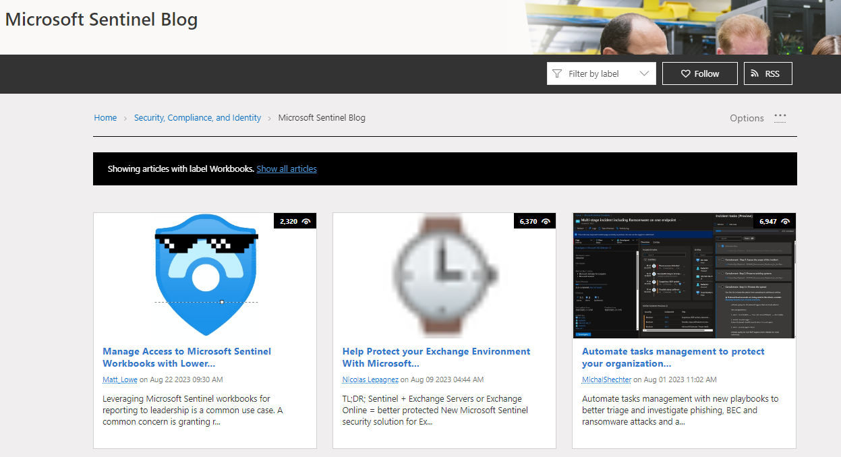Image resolution: width=841 pixels, height=457 pixels.
Task: Go to Home breadcrumb
Action: pos(105,117)
